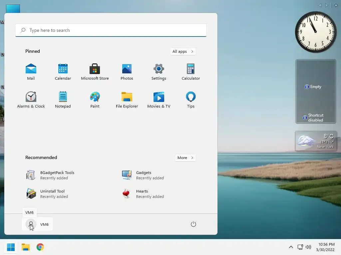This screenshot has height=255, width=341.
Task: Open the Calendar app
Action: click(x=63, y=72)
